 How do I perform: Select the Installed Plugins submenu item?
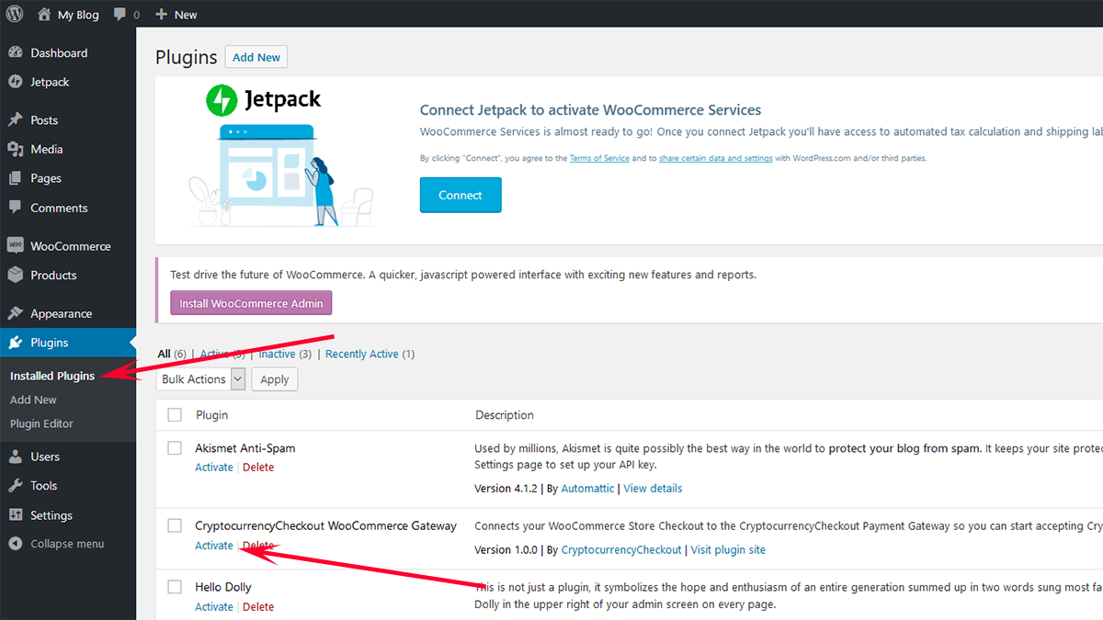click(52, 376)
